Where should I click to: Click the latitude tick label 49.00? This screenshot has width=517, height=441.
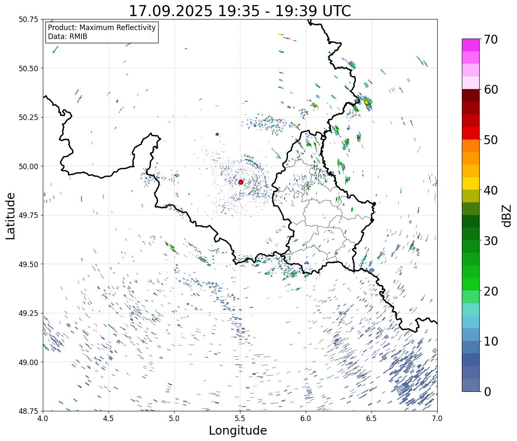[28, 362]
